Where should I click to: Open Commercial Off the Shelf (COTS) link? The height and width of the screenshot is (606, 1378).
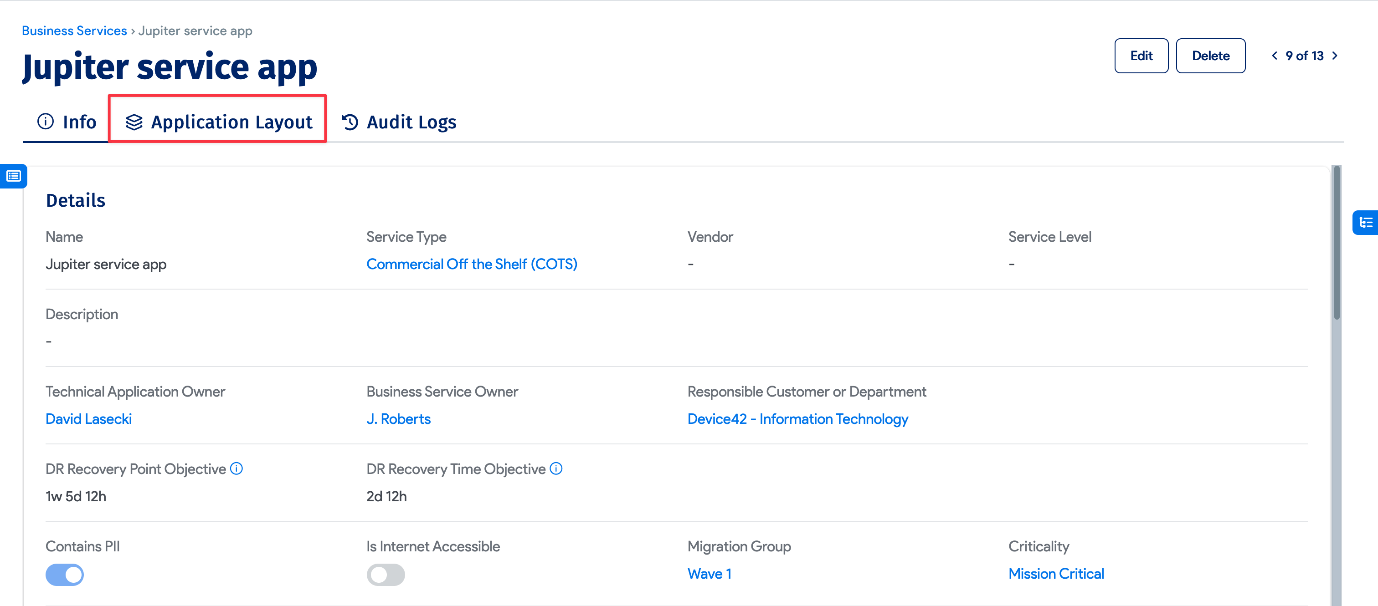coord(472,264)
